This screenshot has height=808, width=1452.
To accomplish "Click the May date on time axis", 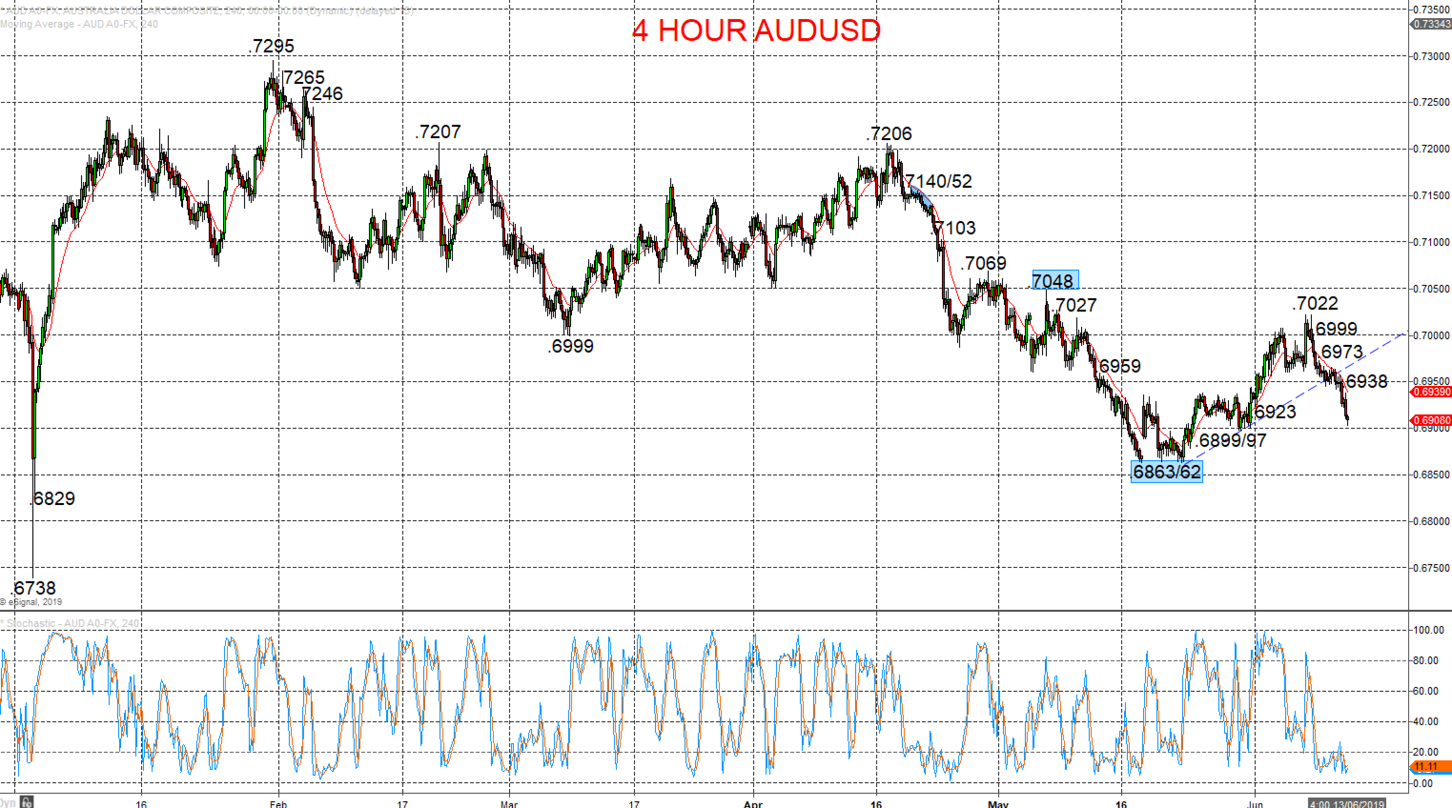I will pyautogui.click(x=998, y=804).
